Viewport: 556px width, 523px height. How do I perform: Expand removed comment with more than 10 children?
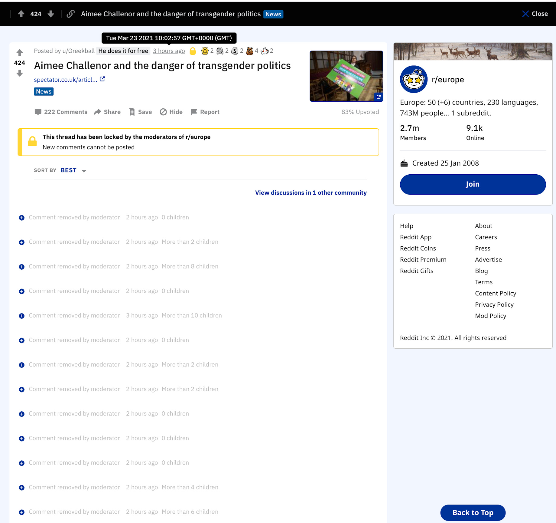[22, 316]
